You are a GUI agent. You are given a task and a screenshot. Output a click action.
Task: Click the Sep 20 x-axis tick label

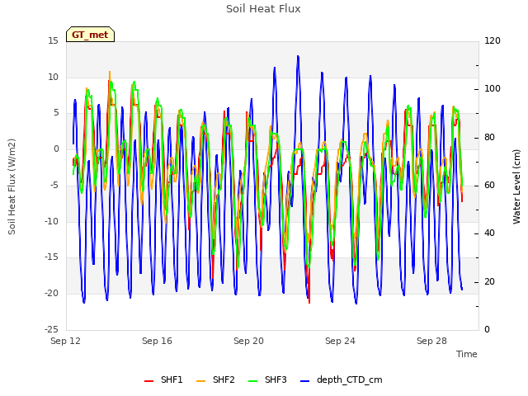249,341
